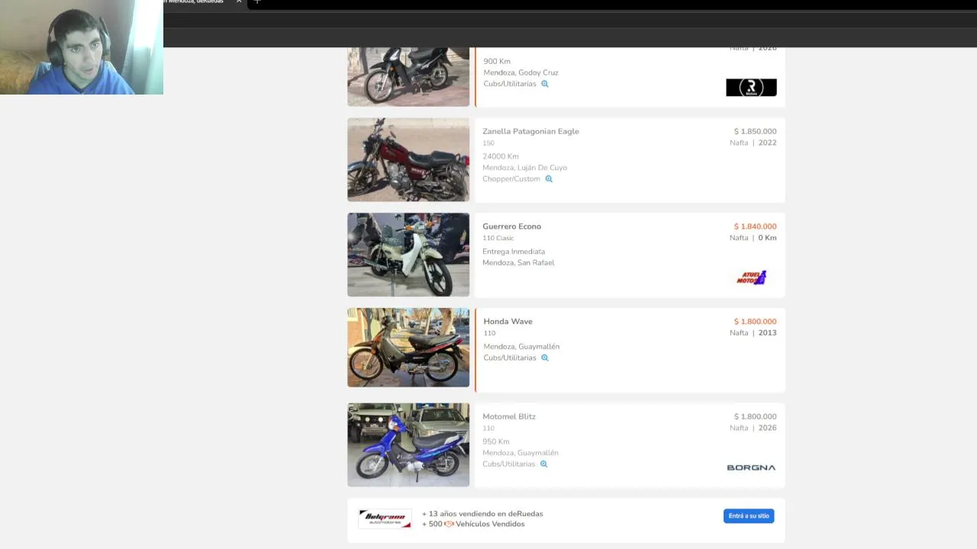The height and width of the screenshot is (549, 977).
Task: Click the magnifier icon beside Chopper/Custom
Action: click(548, 179)
